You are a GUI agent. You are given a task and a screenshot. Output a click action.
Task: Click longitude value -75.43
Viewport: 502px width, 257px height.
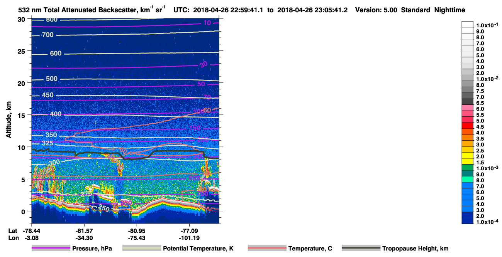click(x=137, y=238)
